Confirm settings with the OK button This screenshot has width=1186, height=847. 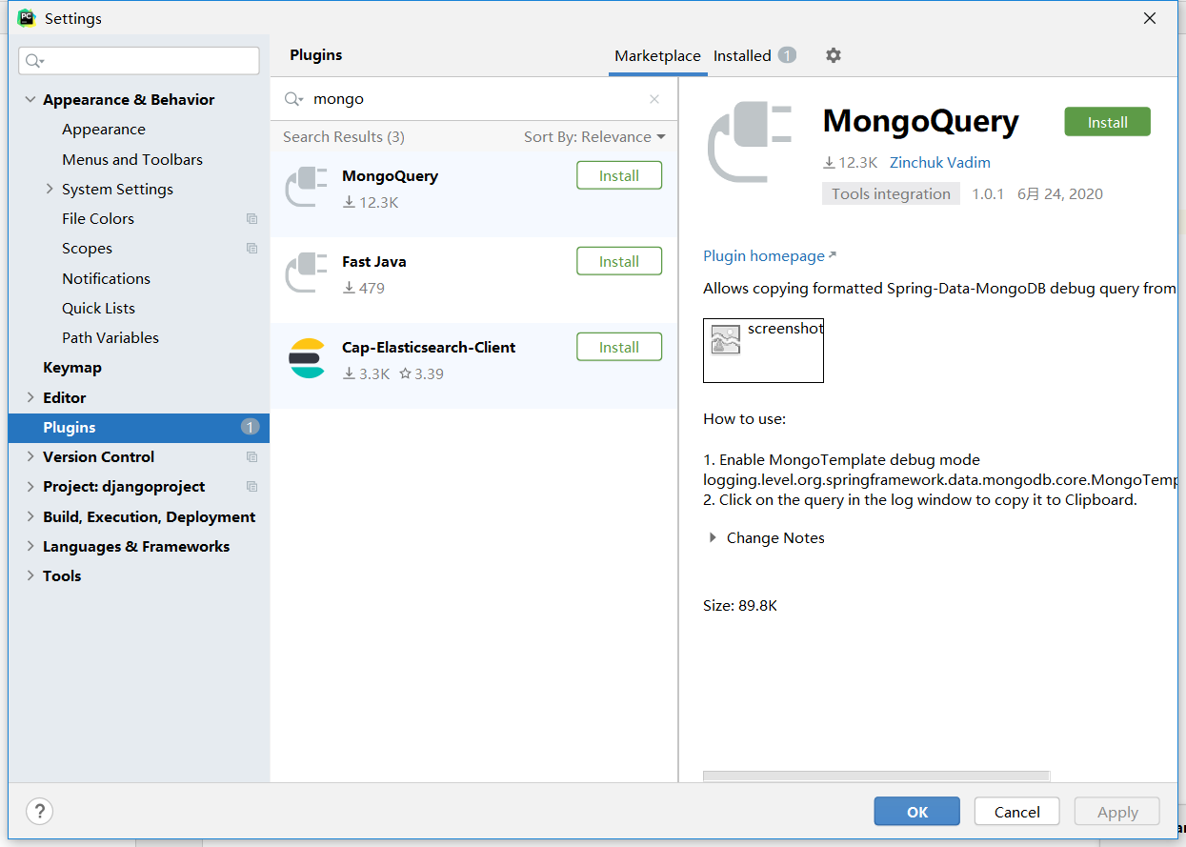[917, 812]
